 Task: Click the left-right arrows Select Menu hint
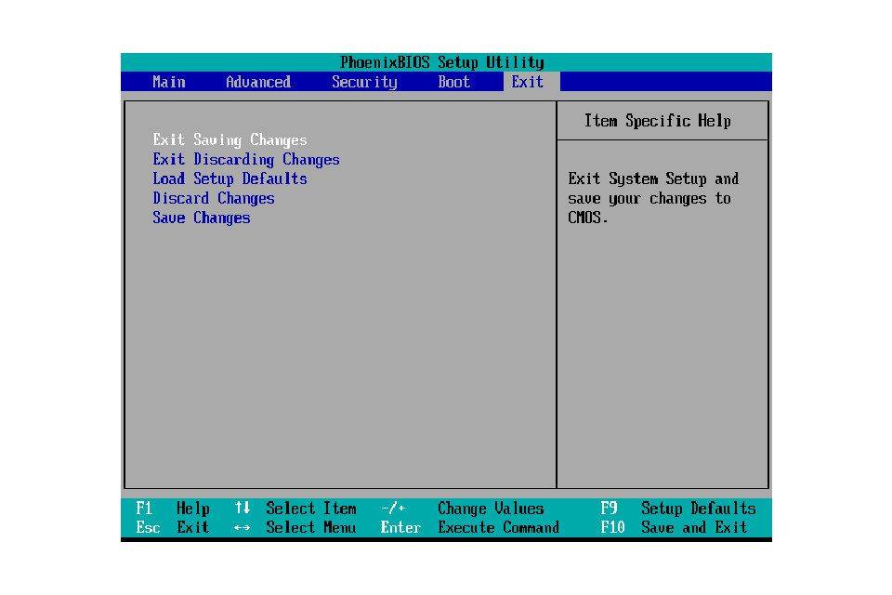click(295, 527)
